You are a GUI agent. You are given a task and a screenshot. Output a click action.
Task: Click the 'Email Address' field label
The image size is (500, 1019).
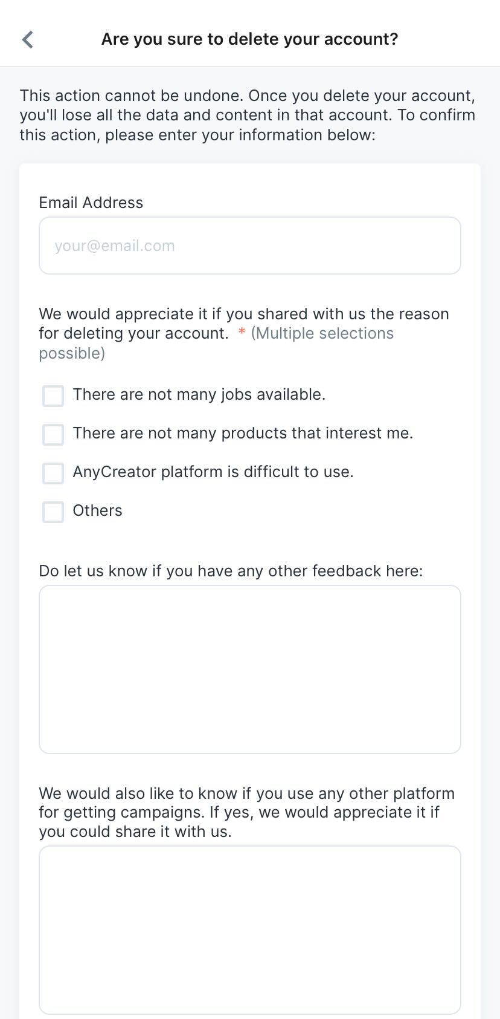pos(91,203)
